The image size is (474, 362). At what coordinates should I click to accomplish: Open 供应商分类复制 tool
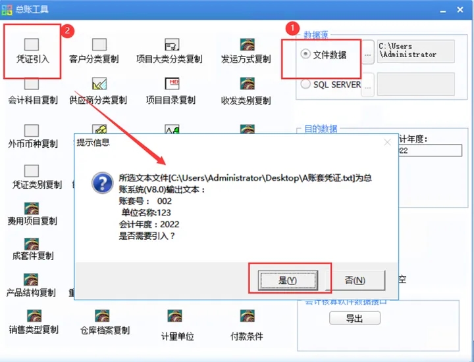click(98, 91)
